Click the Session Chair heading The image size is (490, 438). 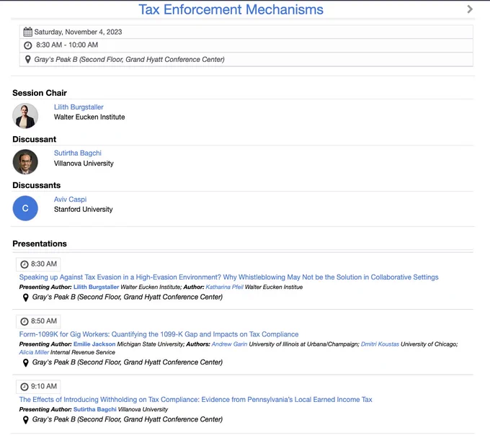click(x=40, y=93)
